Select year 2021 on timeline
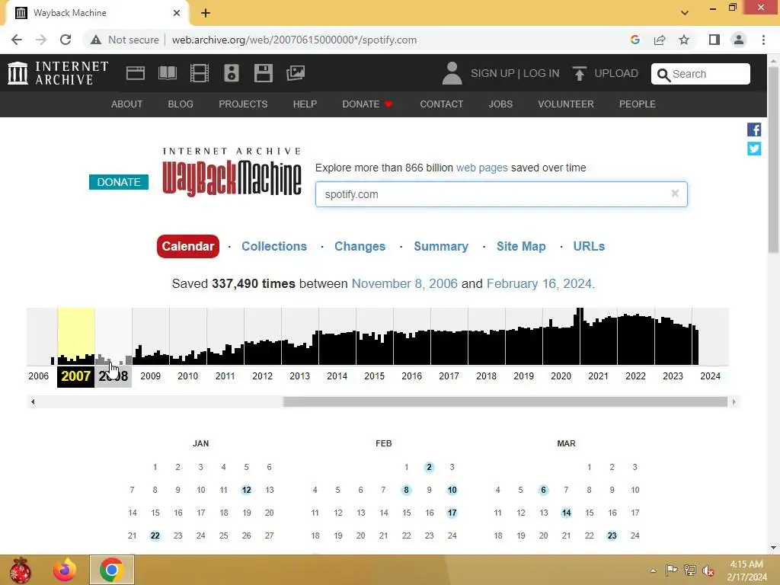 [598, 376]
